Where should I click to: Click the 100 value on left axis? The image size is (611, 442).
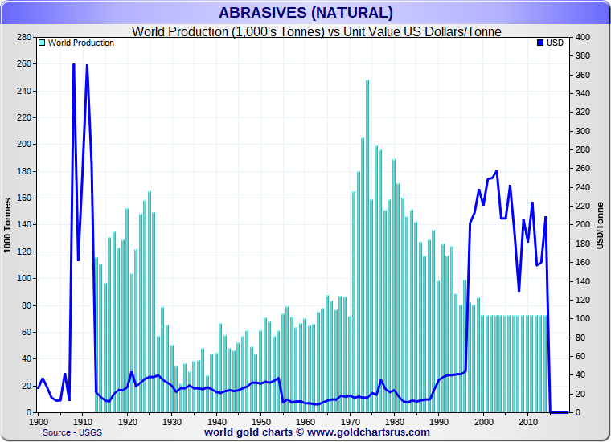(23, 278)
